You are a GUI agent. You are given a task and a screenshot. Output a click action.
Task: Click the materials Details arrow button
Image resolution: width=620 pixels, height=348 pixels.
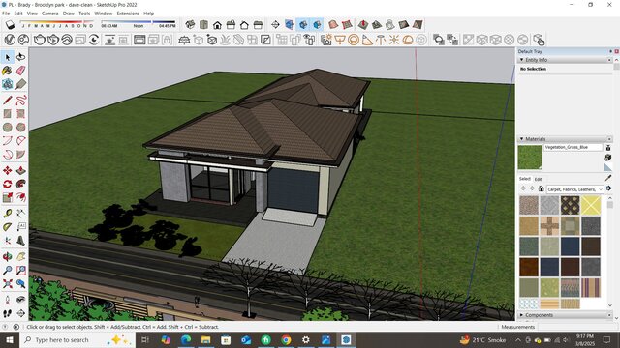609,188
